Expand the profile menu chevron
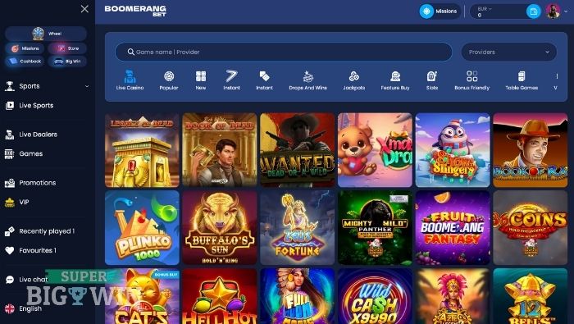The image size is (574, 324). (566, 11)
